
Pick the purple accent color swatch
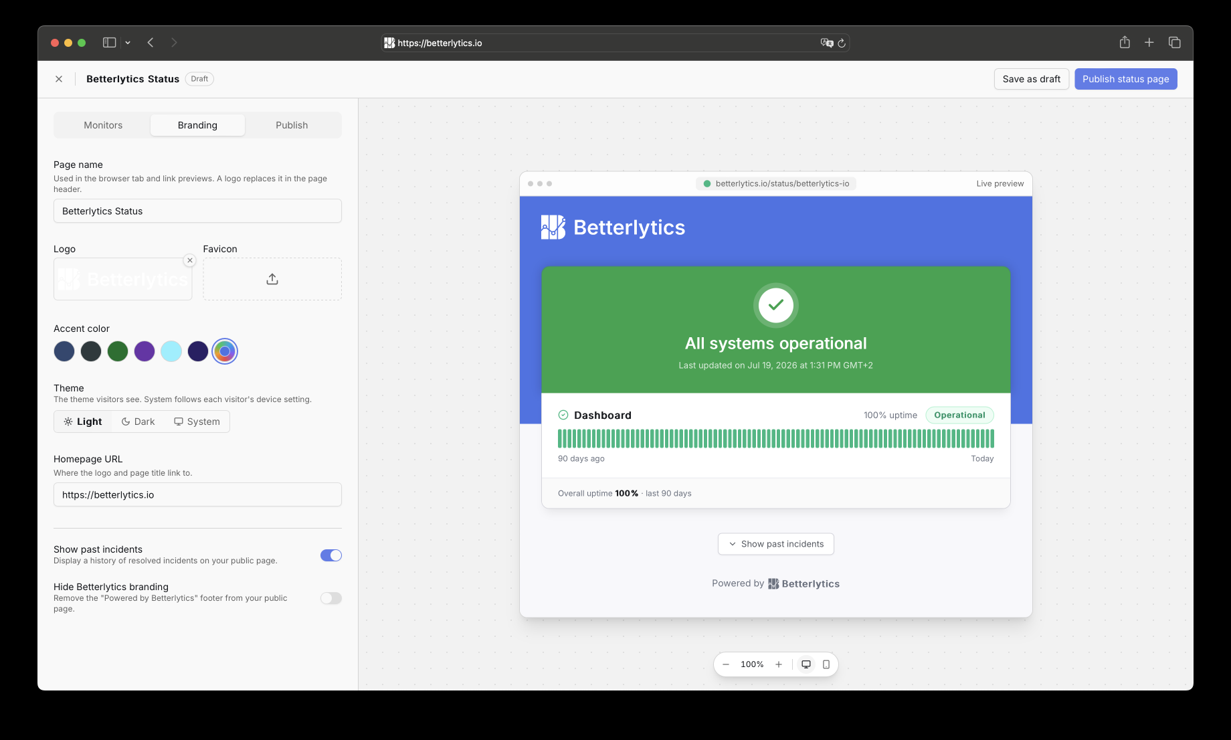[145, 351]
